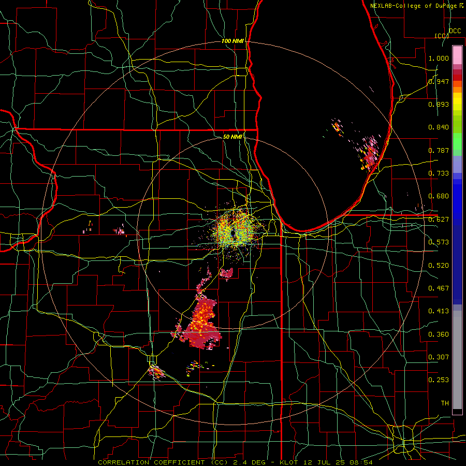Click the 0.947 legend value
Viewport: 466px width, 466px height.
click(439, 81)
